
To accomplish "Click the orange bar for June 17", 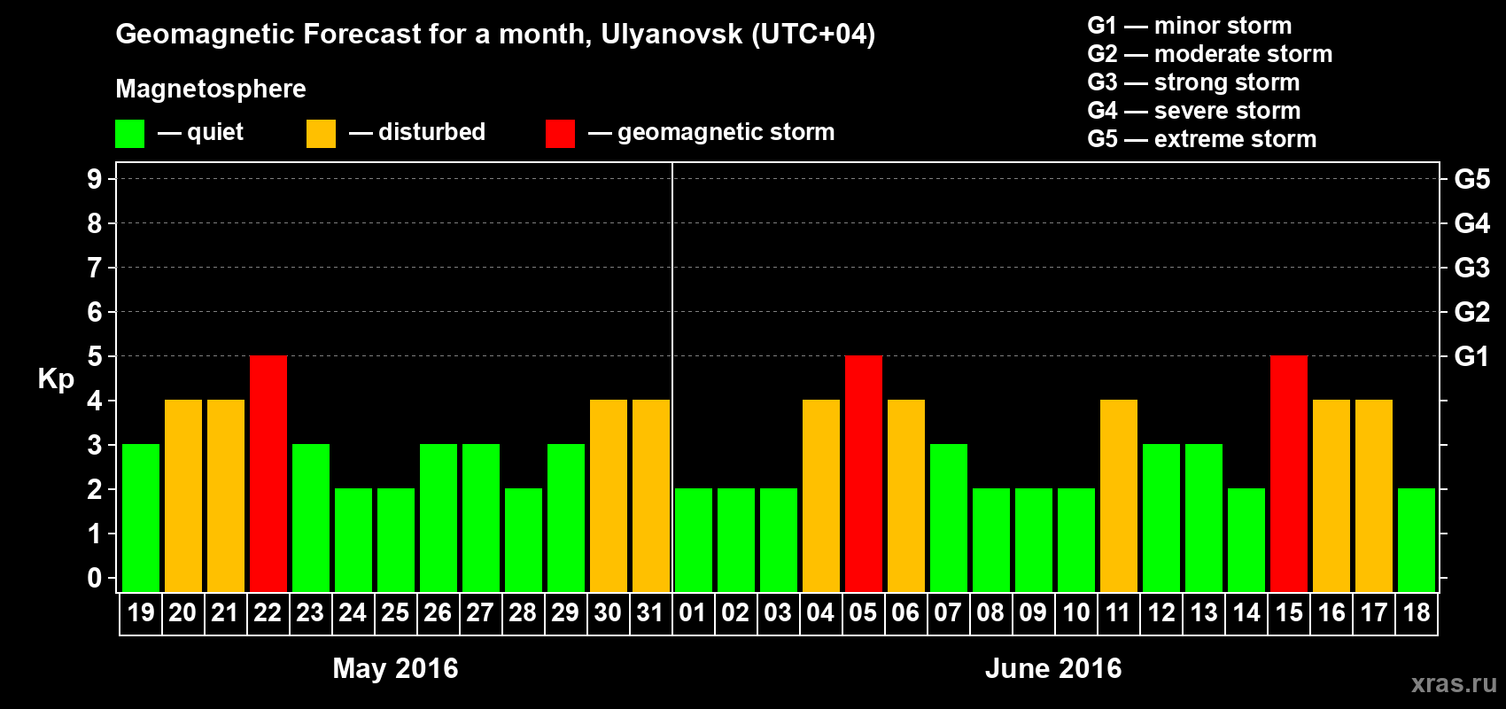I will (x=1374, y=495).
